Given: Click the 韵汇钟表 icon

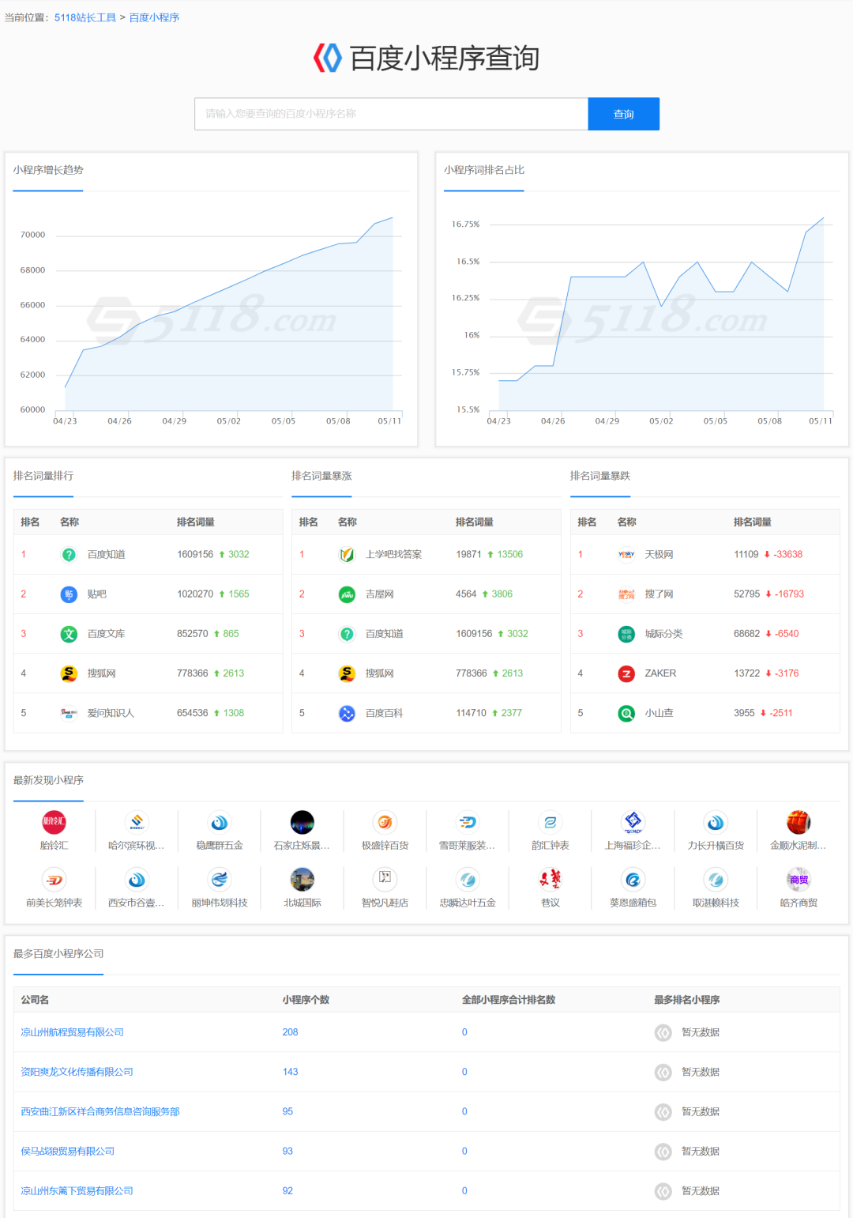Looking at the screenshot, I should point(551,822).
